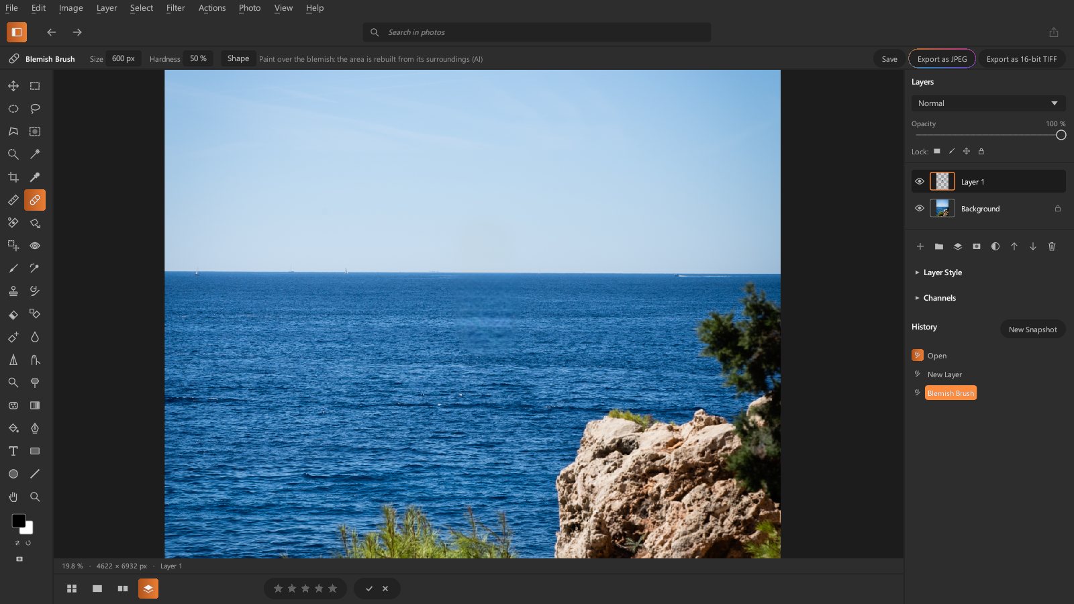The image size is (1074, 604).
Task: Open the Filter menu
Action: point(175,8)
